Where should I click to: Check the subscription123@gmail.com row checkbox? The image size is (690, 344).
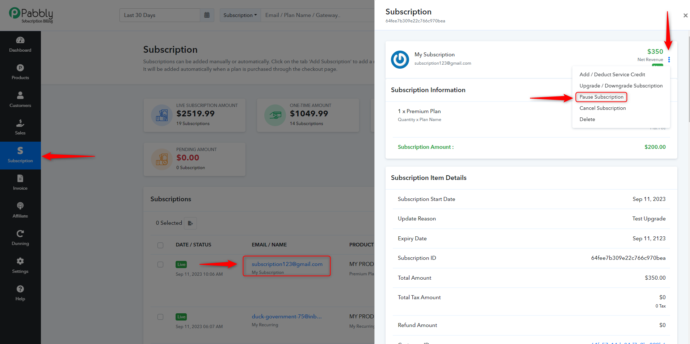tap(160, 265)
